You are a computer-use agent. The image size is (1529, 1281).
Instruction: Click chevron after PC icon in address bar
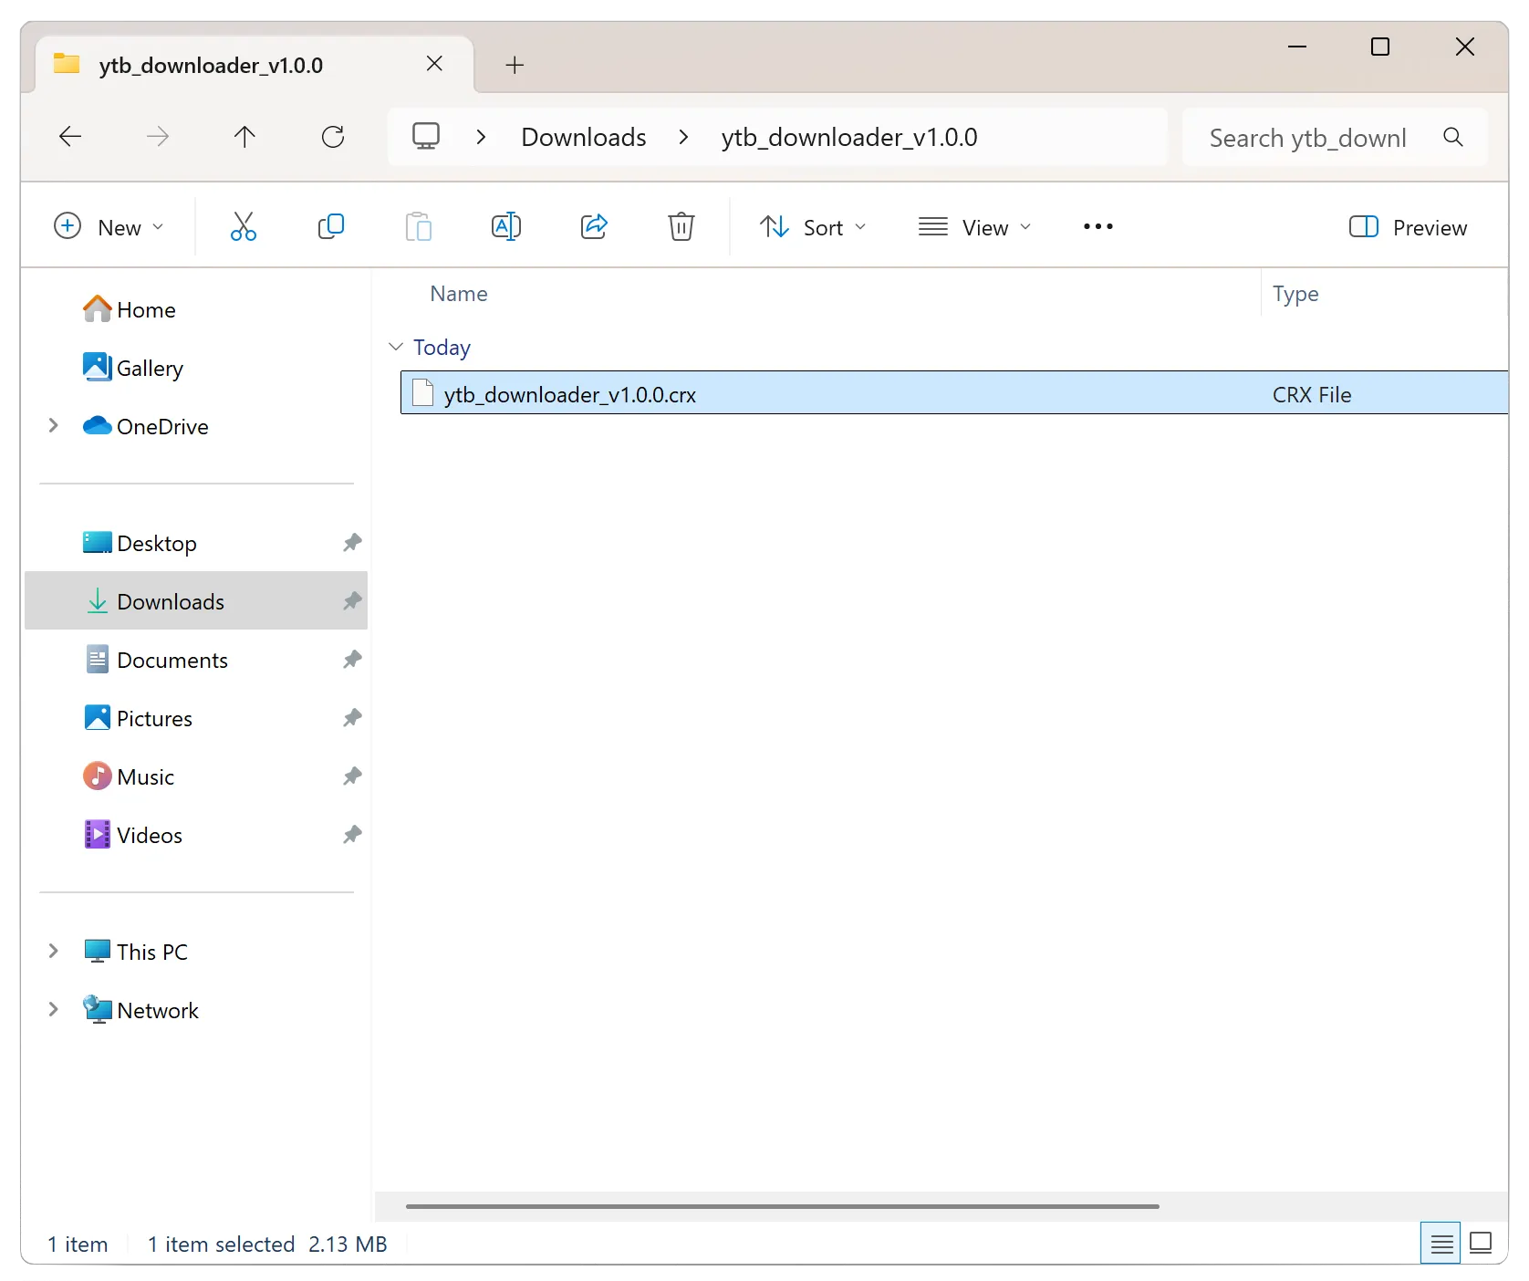click(x=481, y=137)
